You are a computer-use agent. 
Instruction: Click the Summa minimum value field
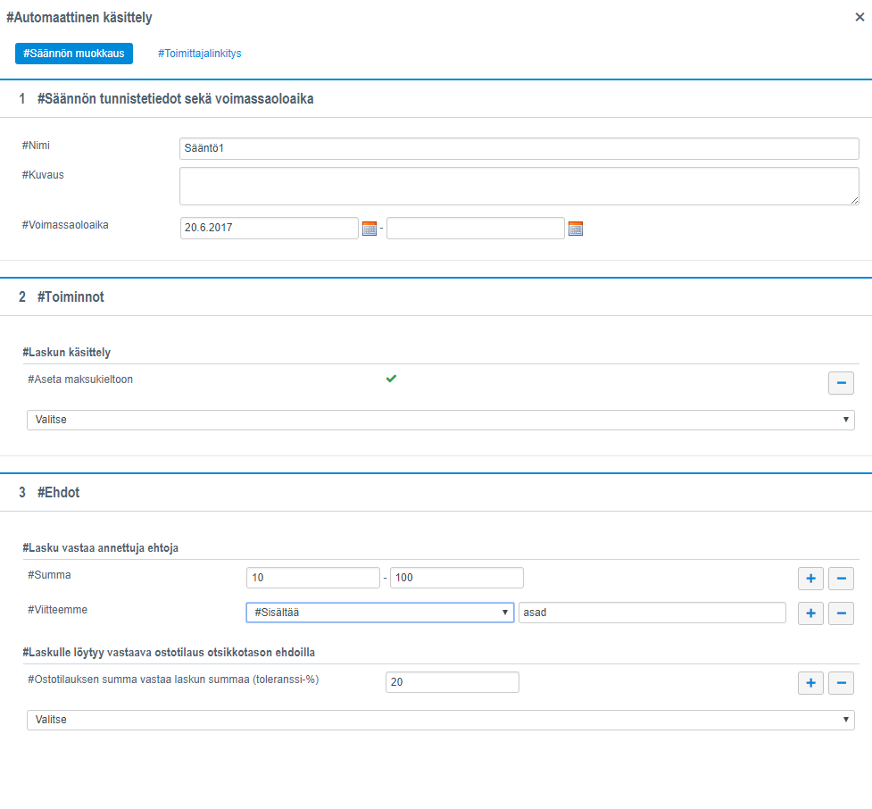tap(313, 578)
